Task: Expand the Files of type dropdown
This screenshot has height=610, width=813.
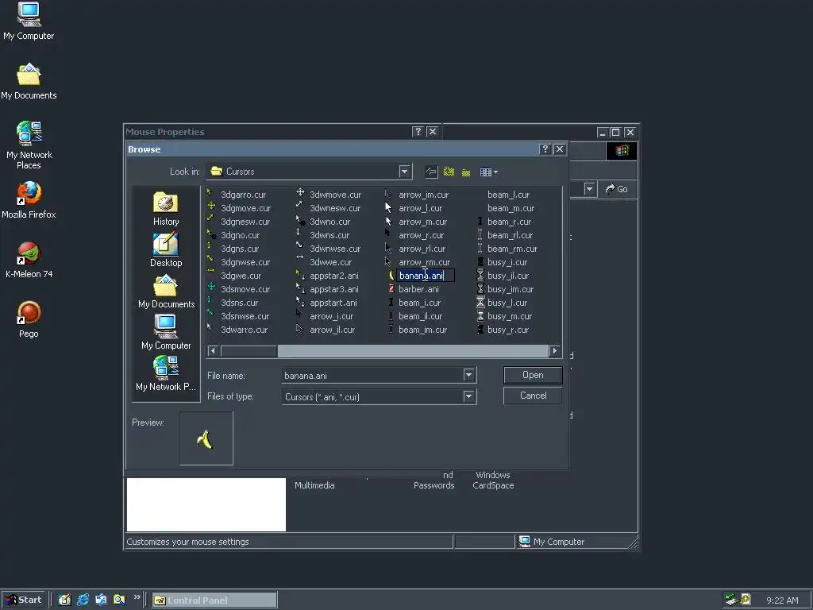Action: (468, 397)
